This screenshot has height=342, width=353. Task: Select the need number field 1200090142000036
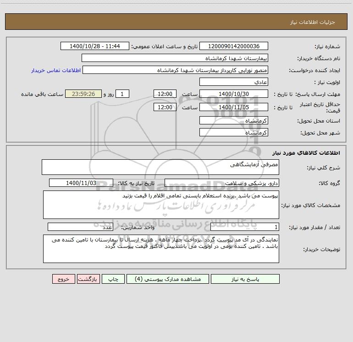(x=234, y=46)
